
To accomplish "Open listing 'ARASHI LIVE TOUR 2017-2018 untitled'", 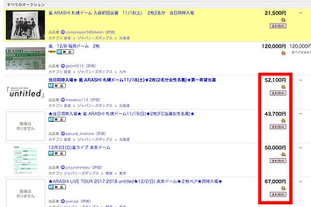I will pyautogui.click(x=135, y=182).
